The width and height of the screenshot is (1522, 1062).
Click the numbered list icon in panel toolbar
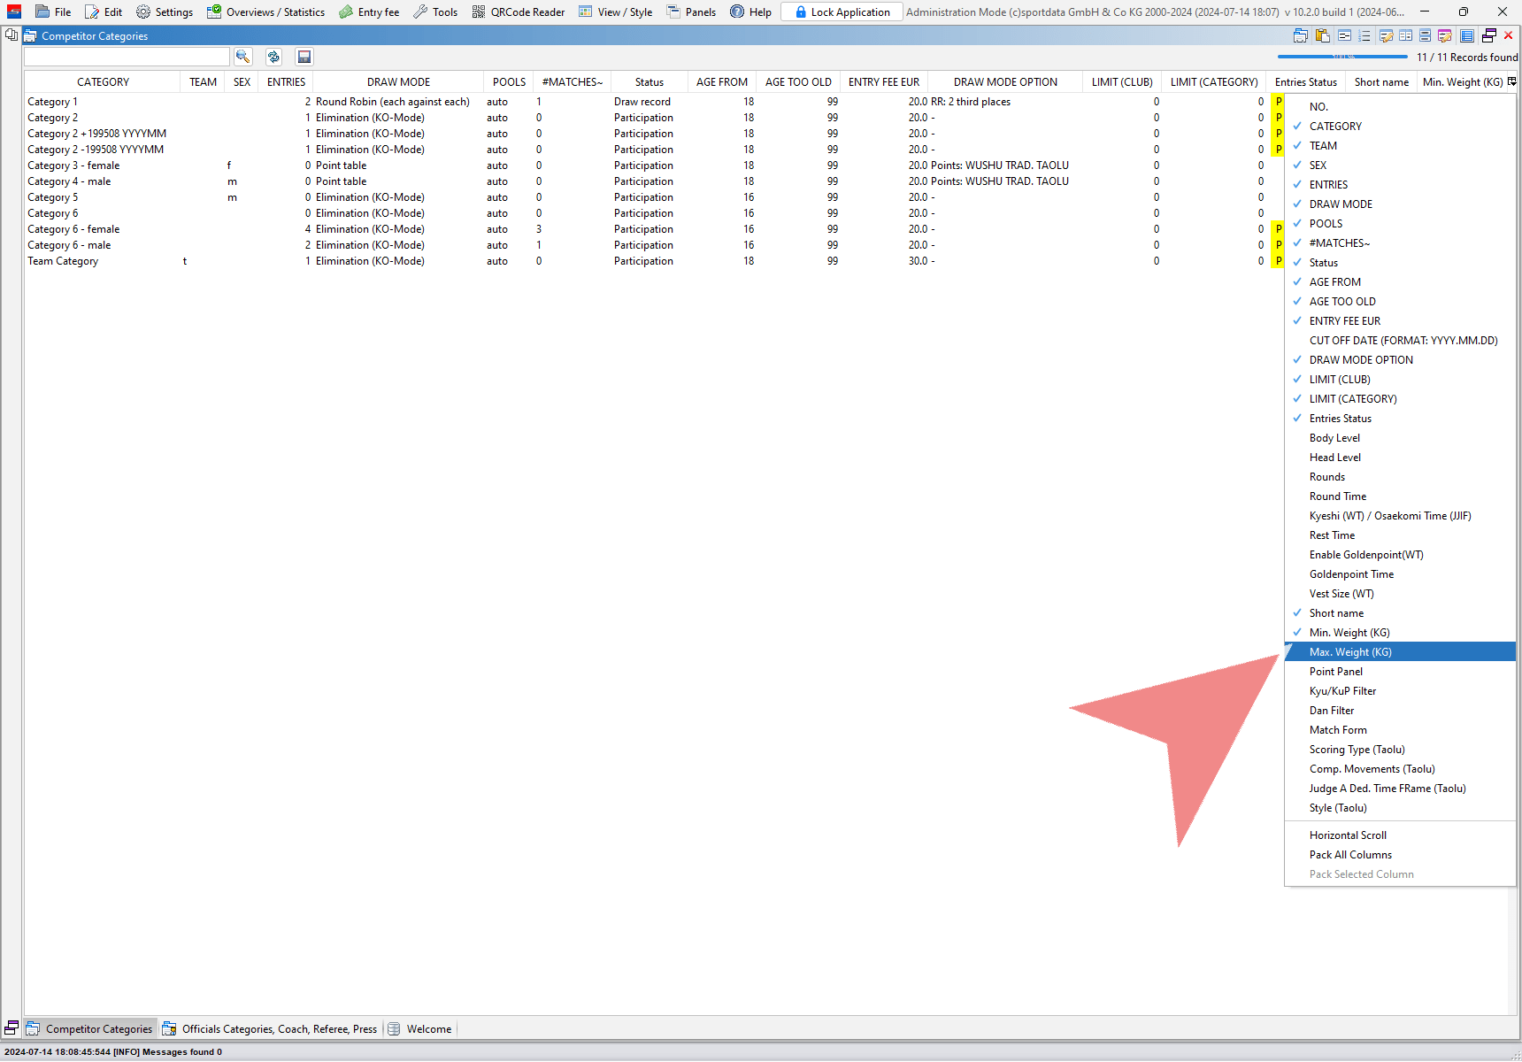pyautogui.click(x=1364, y=35)
